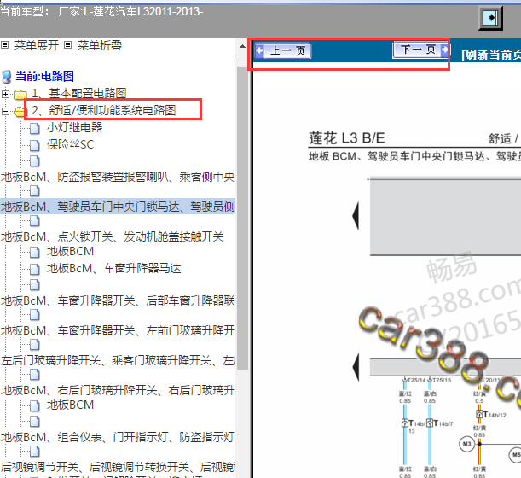Click page icon above 车窗升降器开关、后部 row

click(35, 285)
